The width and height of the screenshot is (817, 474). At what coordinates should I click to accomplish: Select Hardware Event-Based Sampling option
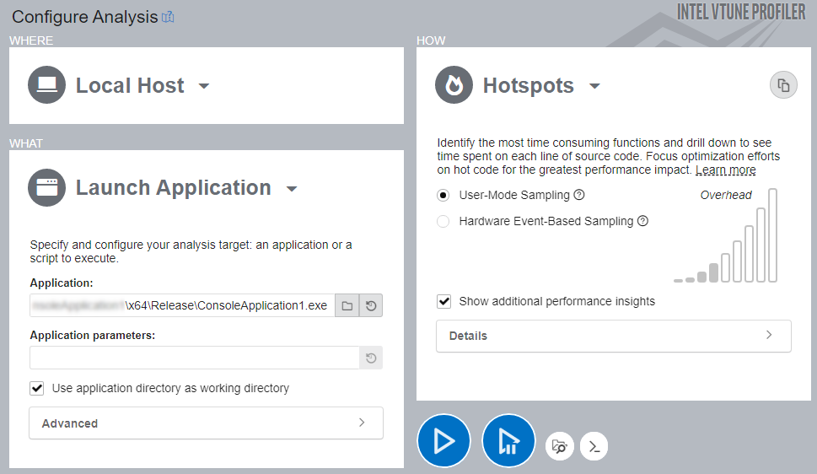443,221
